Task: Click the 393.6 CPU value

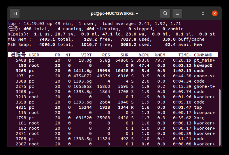Action: coord(143,60)
